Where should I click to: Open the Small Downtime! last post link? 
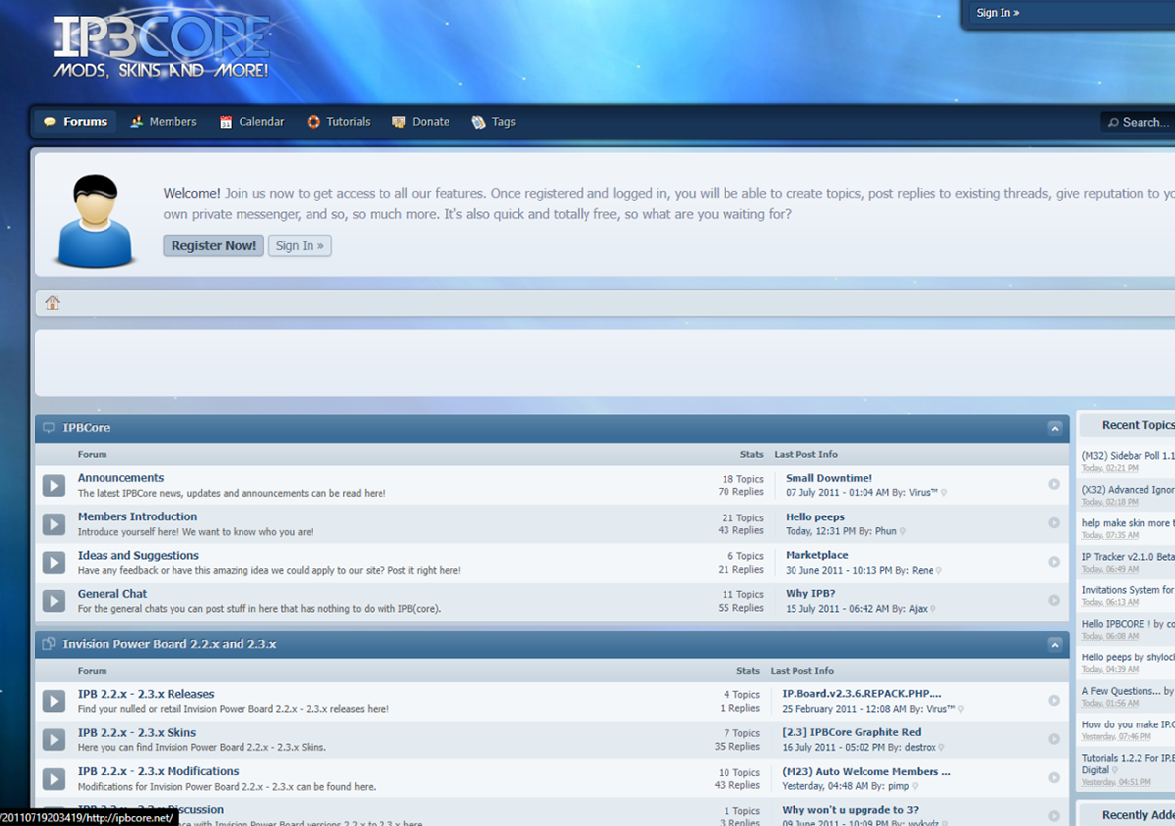[x=828, y=478]
